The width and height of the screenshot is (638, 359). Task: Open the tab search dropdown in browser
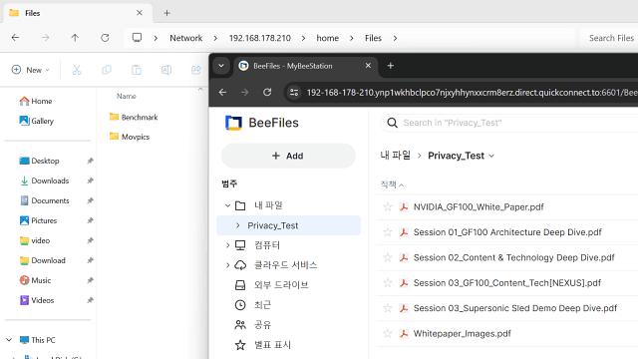pyautogui.click(x=221, y=66)
